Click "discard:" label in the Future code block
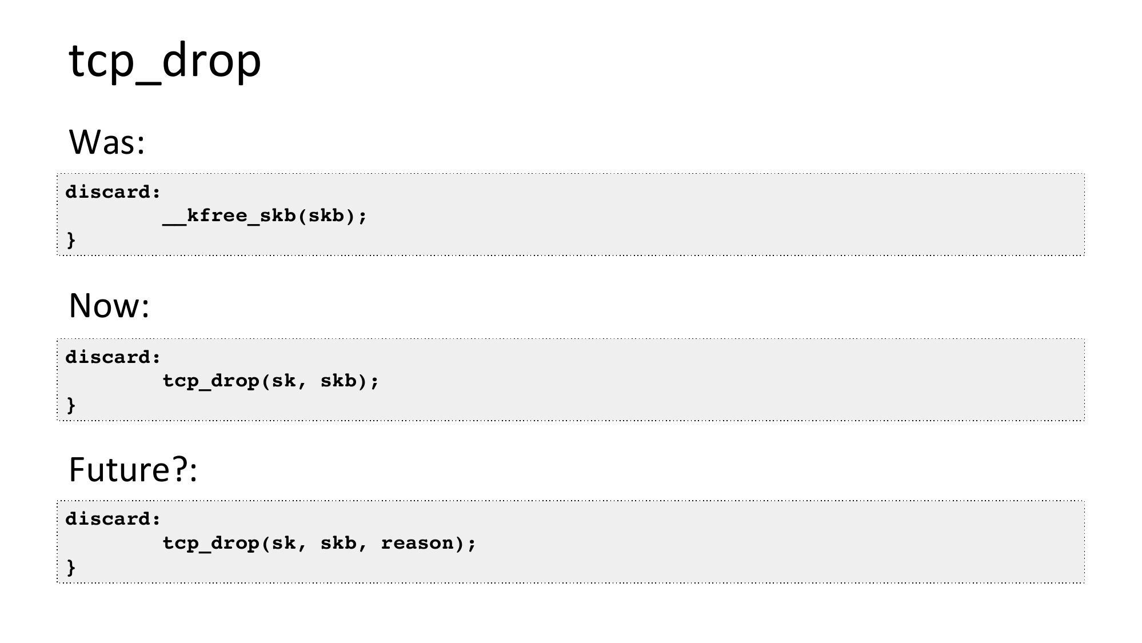 113,519
